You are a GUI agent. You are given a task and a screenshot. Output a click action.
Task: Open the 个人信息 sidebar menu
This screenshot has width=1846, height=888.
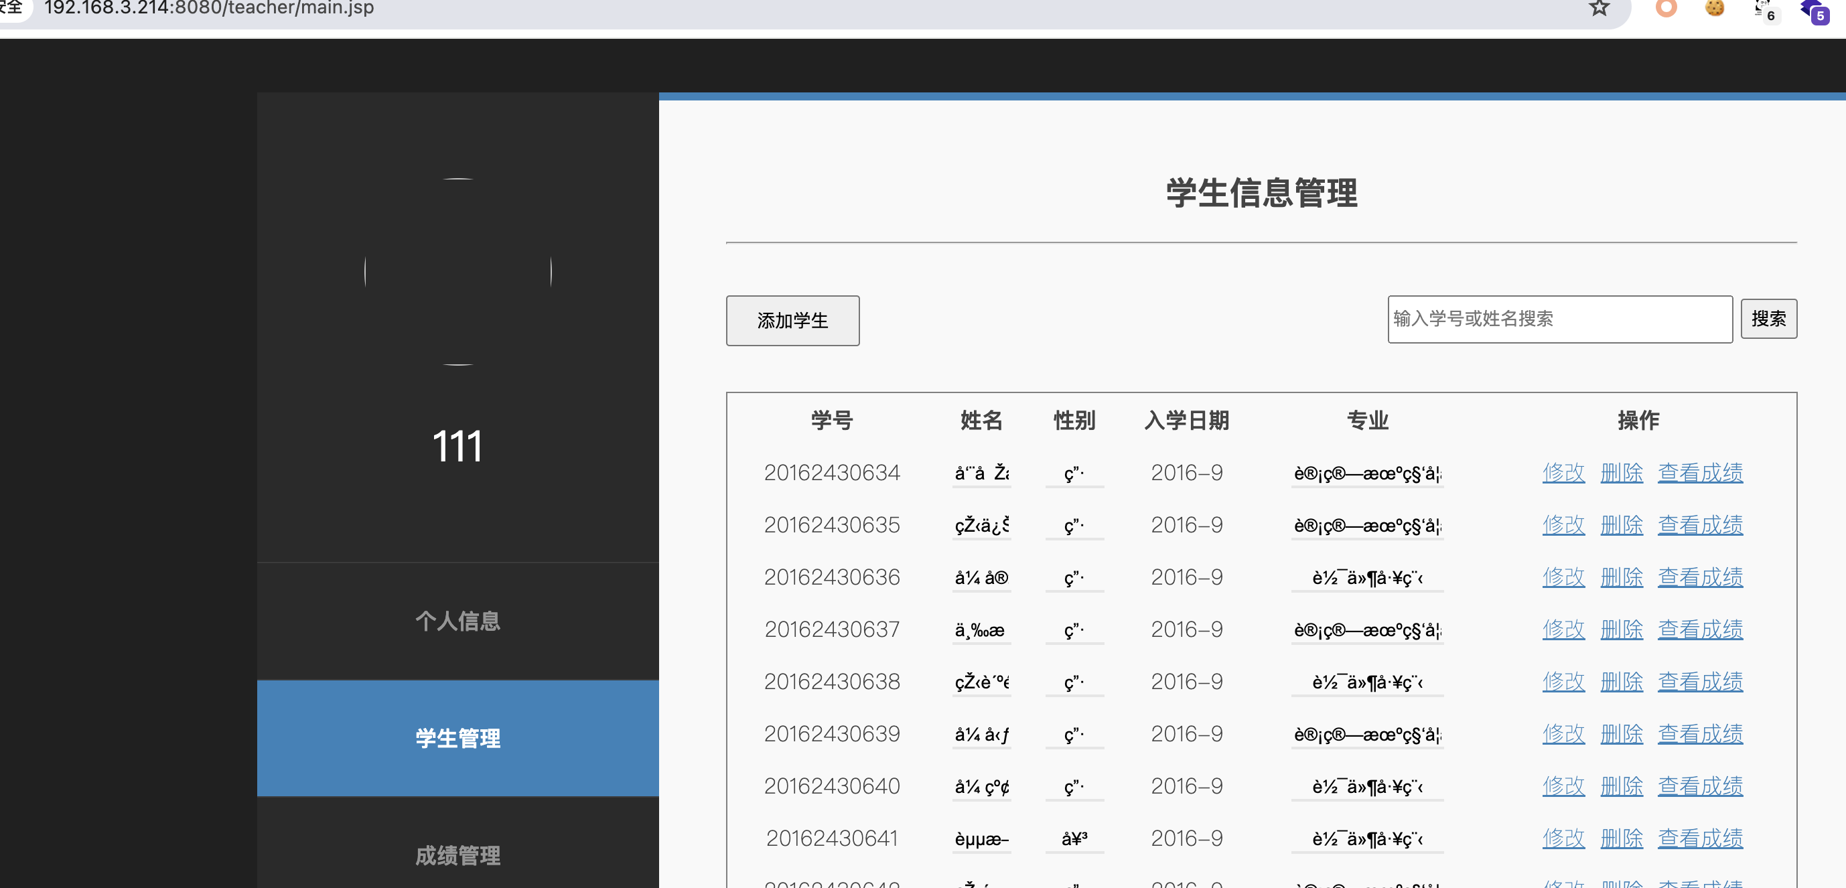[458, 621]
